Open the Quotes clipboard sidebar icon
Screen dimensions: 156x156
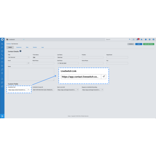(x=2, y=51)
